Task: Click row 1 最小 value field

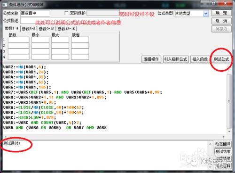Action: tap(40, 40)
